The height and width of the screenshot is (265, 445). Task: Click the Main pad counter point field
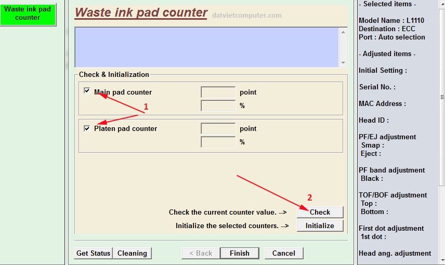(218, 92)
